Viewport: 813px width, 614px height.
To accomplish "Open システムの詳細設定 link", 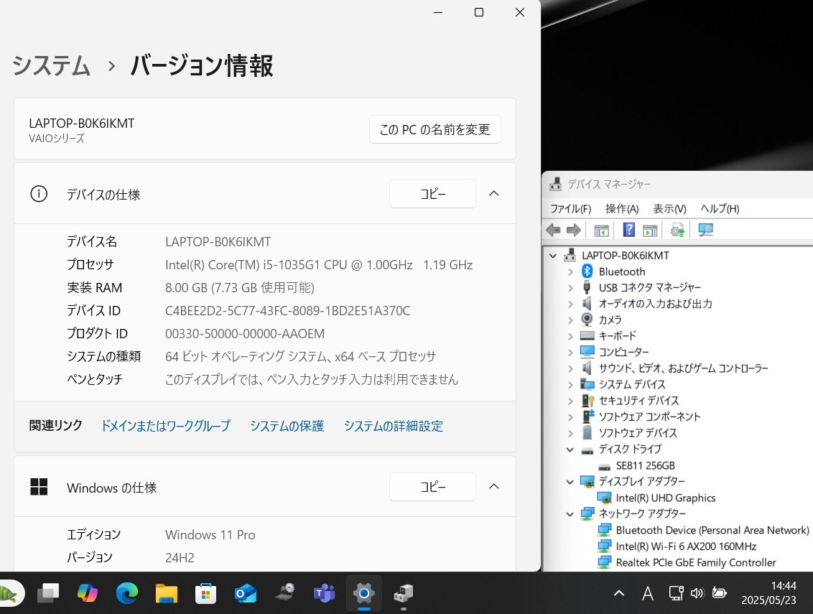I will [x=394, y=426].
